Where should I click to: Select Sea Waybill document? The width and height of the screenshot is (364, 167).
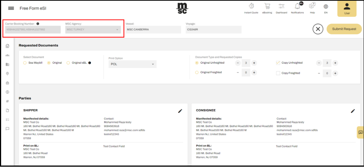coord(25,62)
